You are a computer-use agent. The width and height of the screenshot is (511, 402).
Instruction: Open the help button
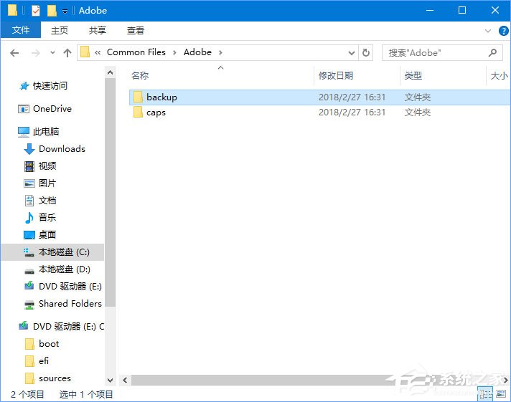click(503, 31)
